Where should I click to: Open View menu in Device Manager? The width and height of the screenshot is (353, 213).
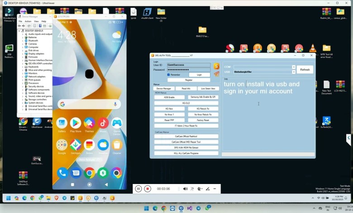click(x=36, y=21)
